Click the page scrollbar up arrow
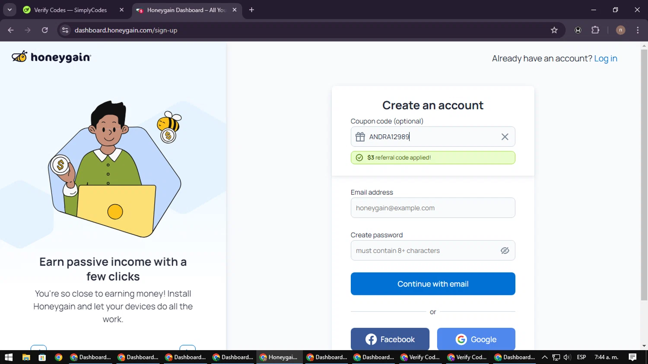The width and height of the screenshot is (648, 364). [x=644, y=45]
